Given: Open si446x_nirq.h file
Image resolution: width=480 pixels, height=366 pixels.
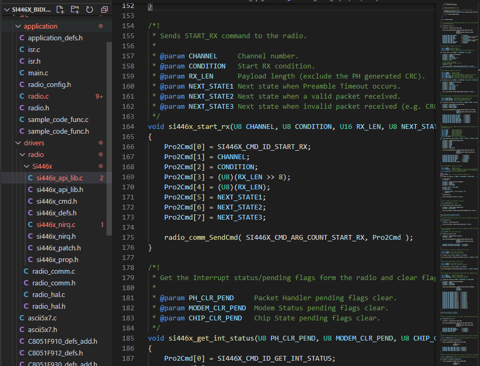Looking at the screenshot, I should (55, 236).
